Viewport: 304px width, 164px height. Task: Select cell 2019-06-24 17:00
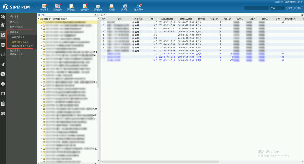186,28
